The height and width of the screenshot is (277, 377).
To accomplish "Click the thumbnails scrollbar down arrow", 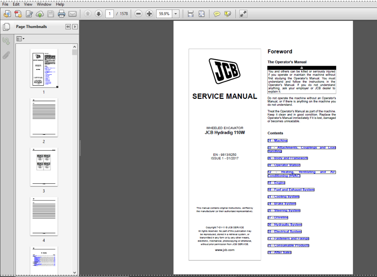I will 75,272.
